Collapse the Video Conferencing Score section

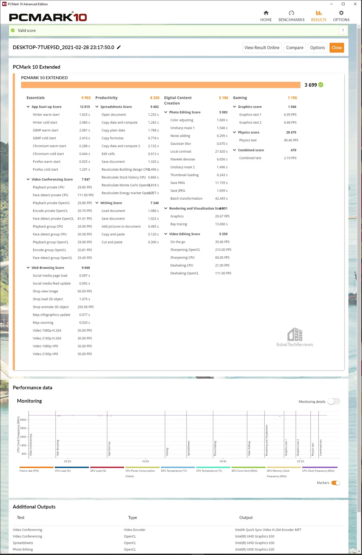(x=28, y=179)
